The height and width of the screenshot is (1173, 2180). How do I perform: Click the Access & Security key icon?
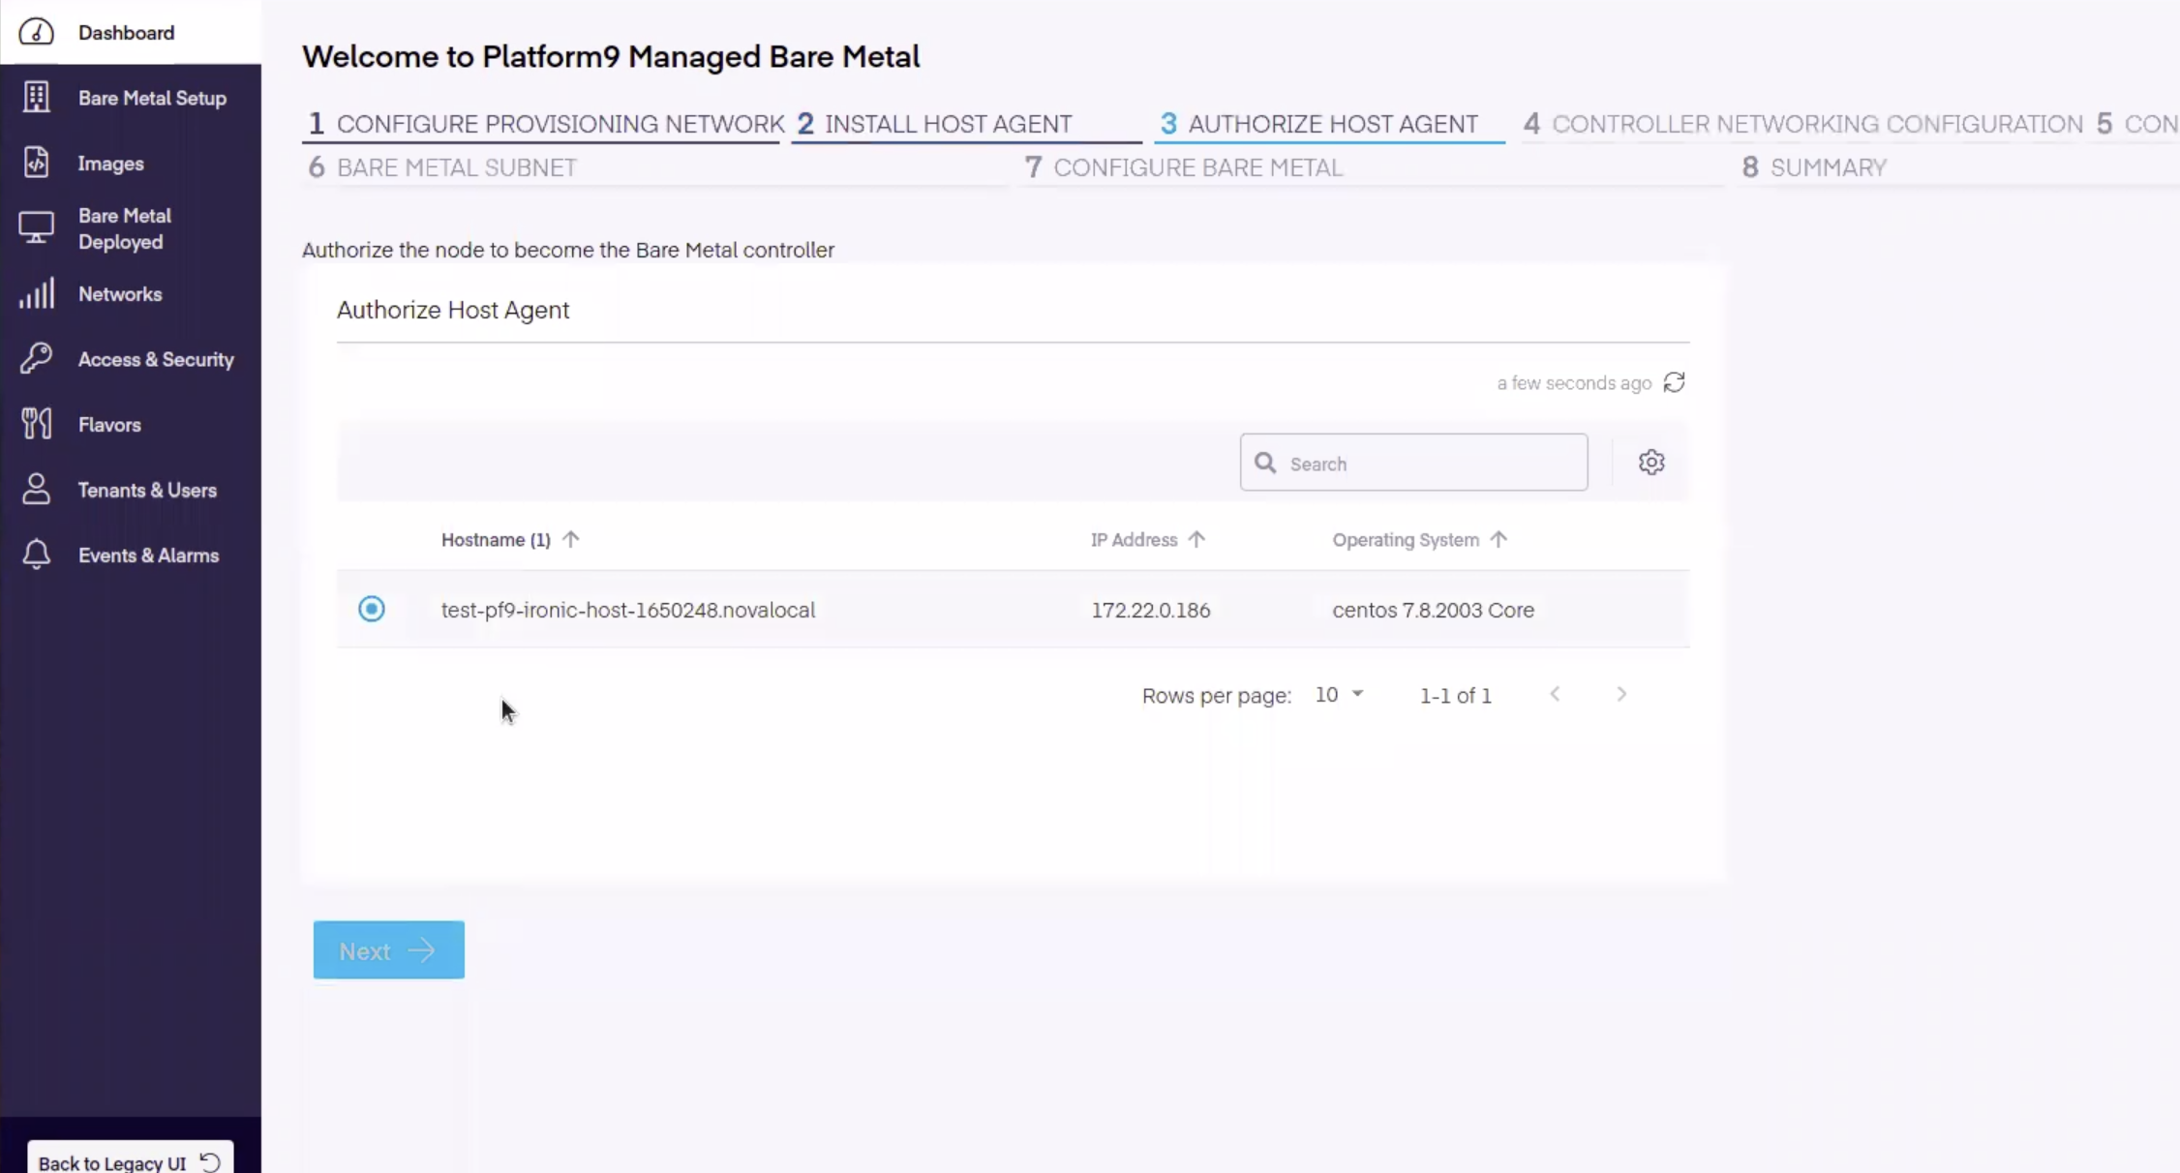click(x=37, y=359)
